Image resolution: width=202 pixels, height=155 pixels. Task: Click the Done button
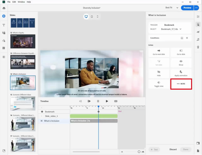(x=186, y=149)
